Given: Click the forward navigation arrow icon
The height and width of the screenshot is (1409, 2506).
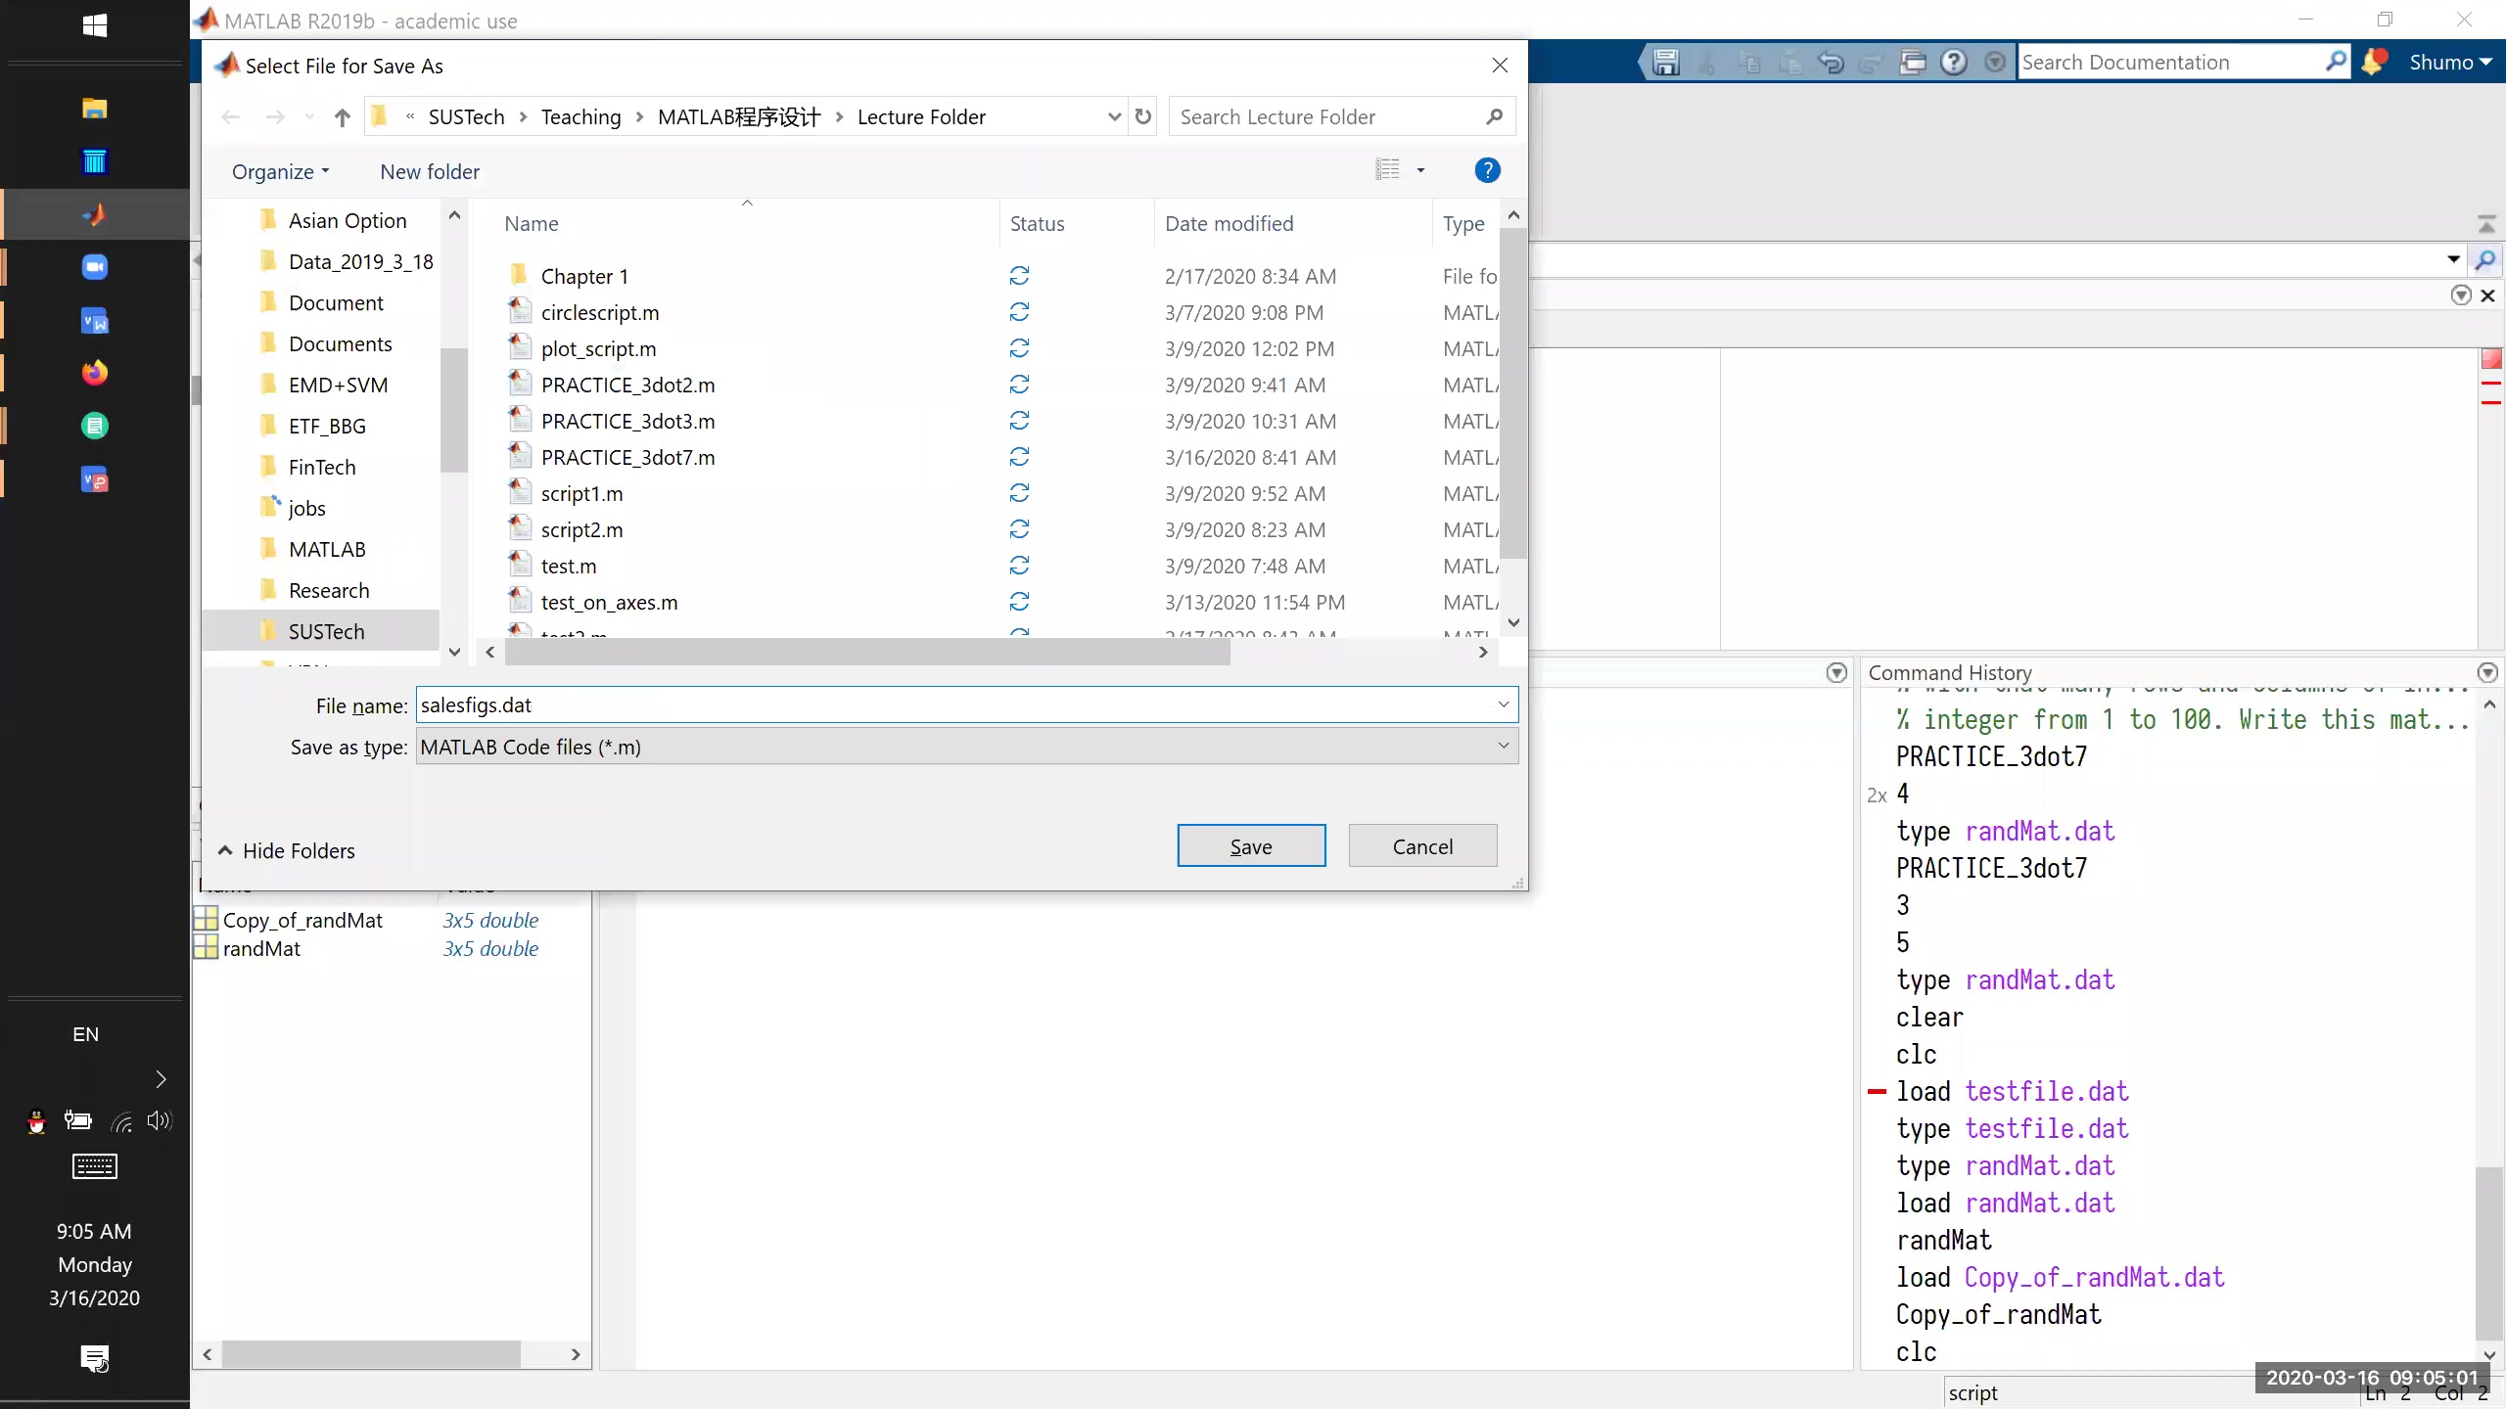Looking at the screenshot, I should point(275,117).
